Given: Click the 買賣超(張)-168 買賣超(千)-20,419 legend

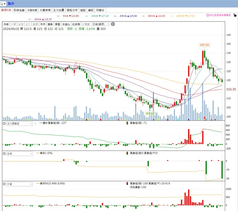Looking at the screenshot, I should coord(148,183).
